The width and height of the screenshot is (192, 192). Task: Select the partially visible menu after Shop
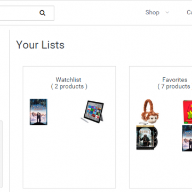189,12
